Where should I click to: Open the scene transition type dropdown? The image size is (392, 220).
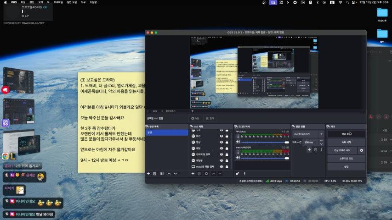(x=308, y=134)
